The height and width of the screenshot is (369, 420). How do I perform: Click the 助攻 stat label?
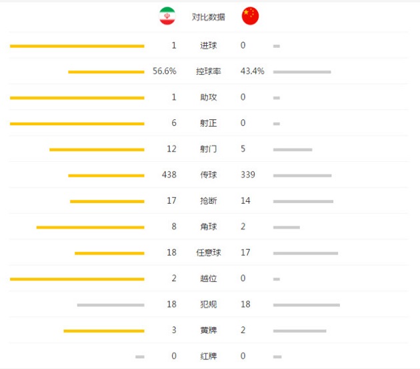click(x=209, y=97)
